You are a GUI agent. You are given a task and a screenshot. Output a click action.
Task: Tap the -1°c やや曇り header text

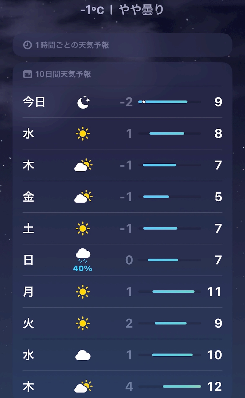122,10
